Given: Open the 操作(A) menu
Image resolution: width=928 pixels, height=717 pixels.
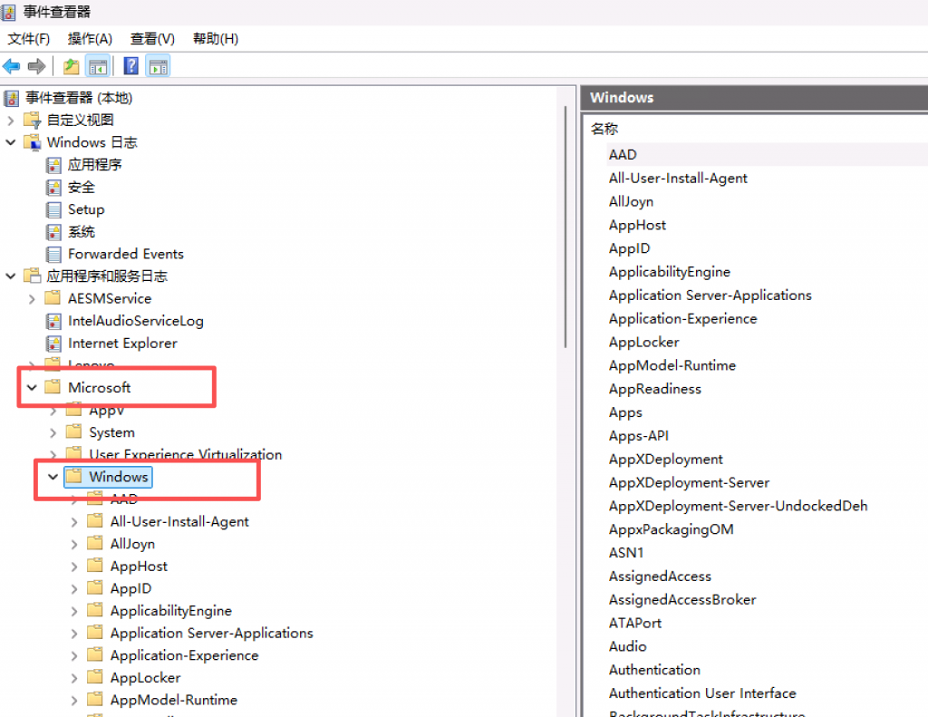Looking at the screenshot, I should 90,39.
